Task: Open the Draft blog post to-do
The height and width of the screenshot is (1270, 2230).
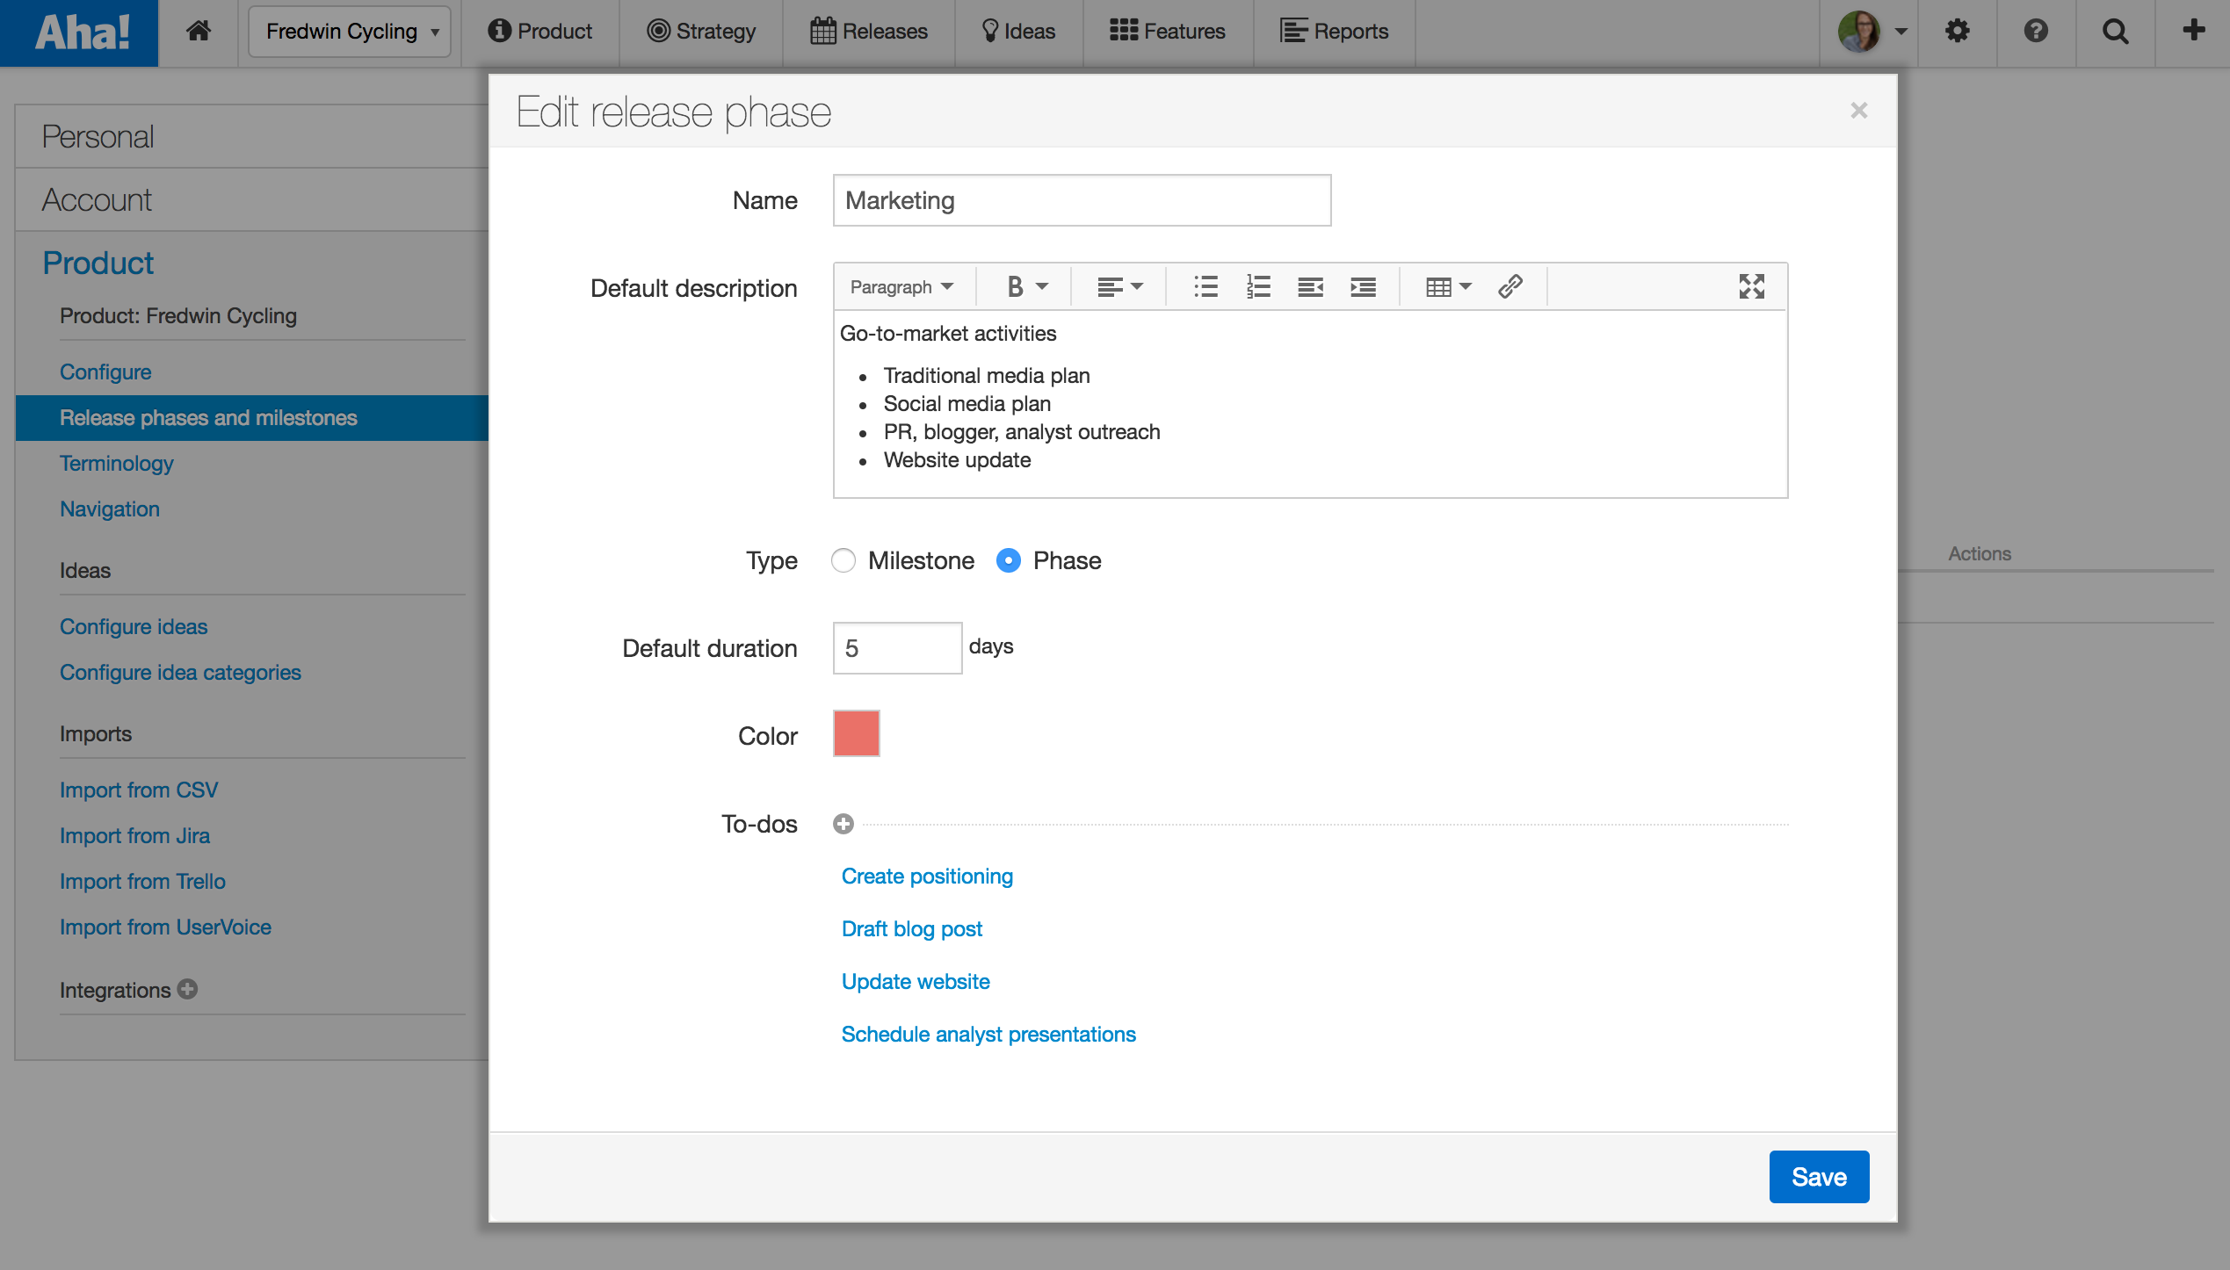Action: click(911, 928)
